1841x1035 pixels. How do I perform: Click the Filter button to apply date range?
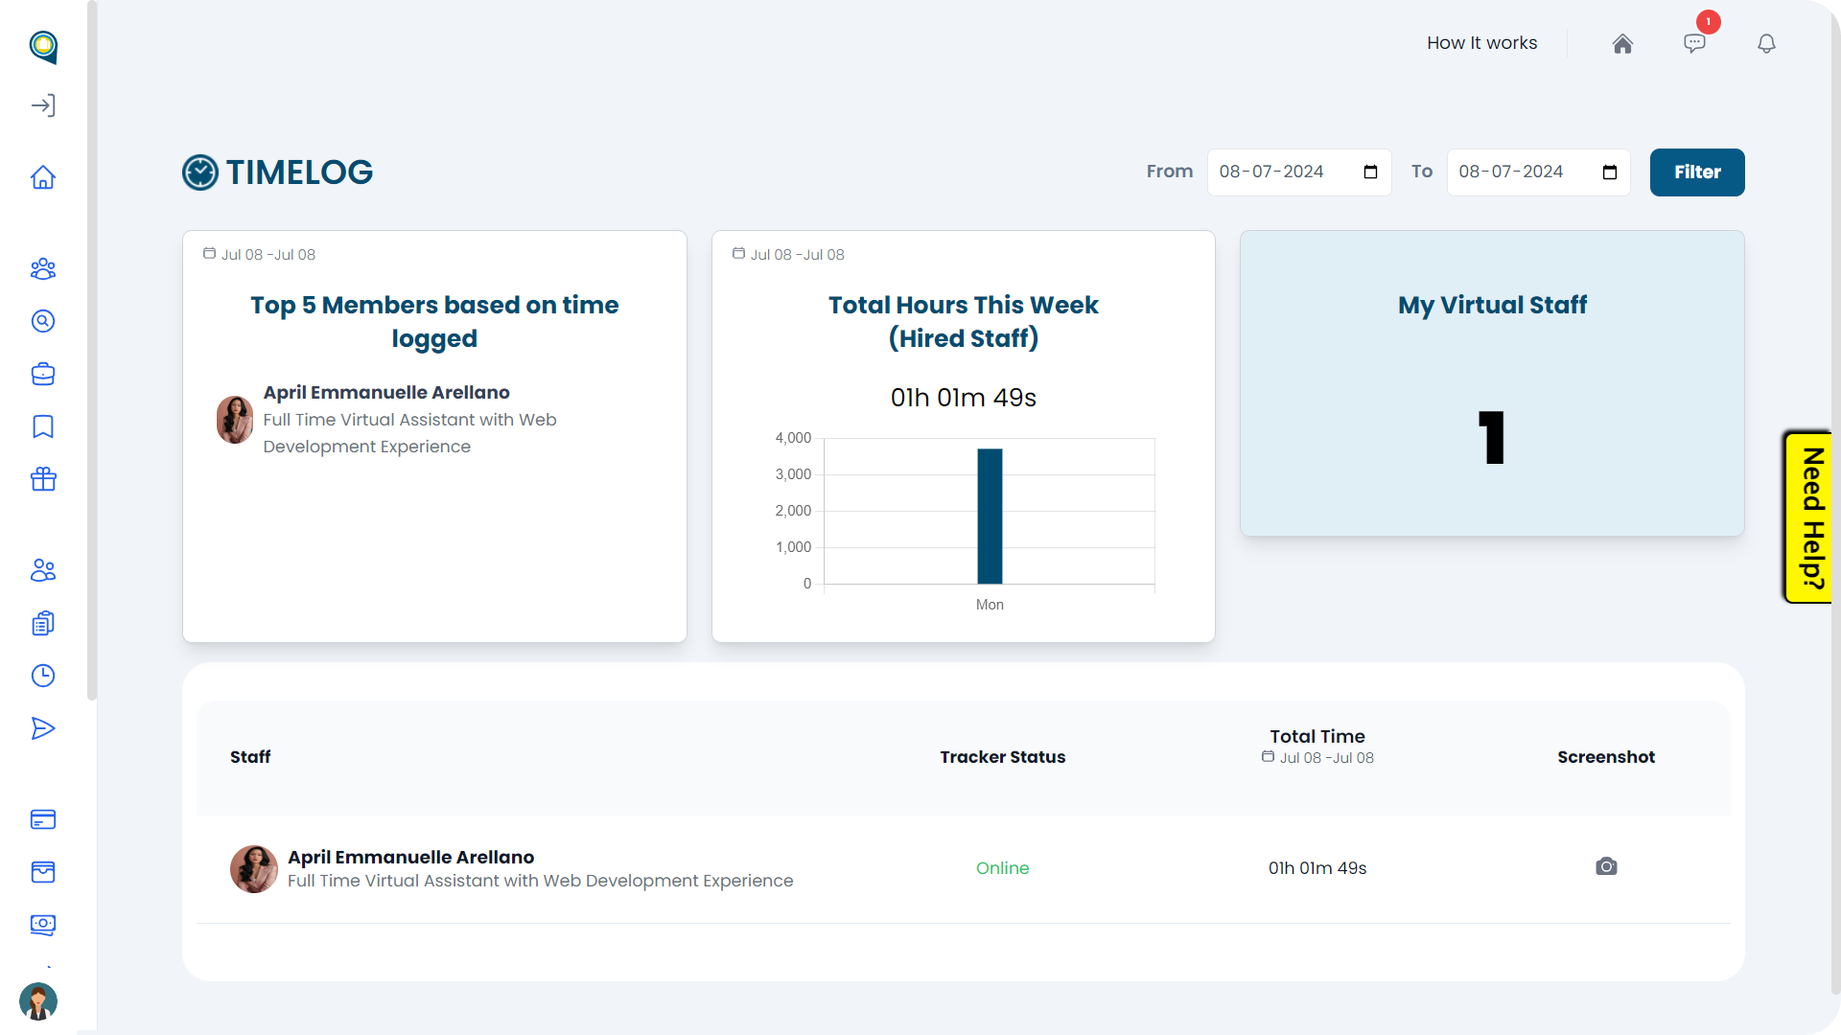tap(1698, 172)
